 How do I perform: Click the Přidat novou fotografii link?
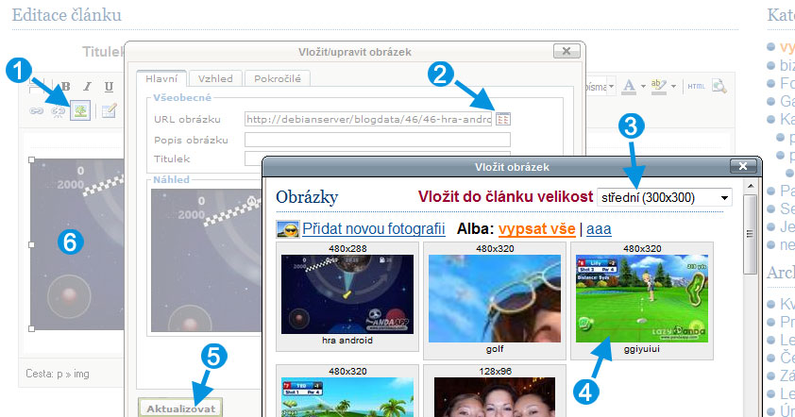tap(374, 229)
